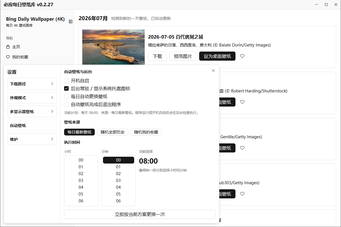Pick minute 04 in the 分钟 list
Screen dimensions: 341x227
click(x=118, y=187)
